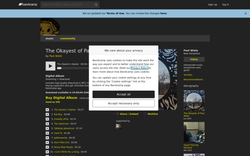Follow Paul Wiele with the Follow button
The width and height of the screenshot is (250, 156).
pos(194,59)
